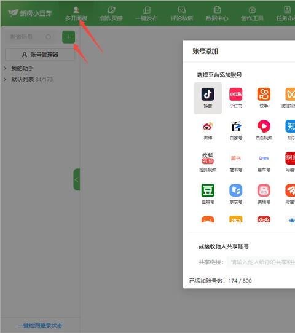This screenshot has width=295, height=333.
Task: Switch to the 创作工具 tab
Action: pos(252,14)
